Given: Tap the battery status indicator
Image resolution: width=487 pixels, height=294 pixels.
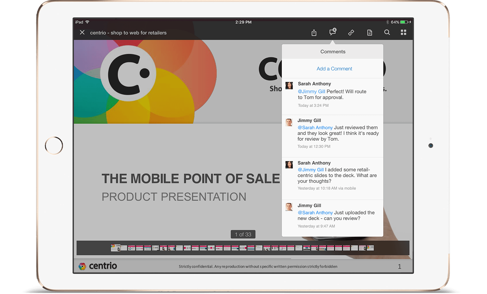Looking at the screenshot, I should 404,22.
